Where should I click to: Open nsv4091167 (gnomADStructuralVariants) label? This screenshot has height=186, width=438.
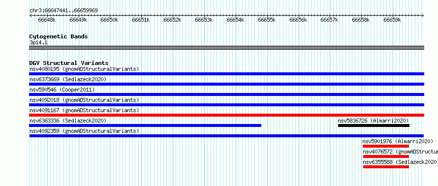pyautogui.click(x=84, y=110)
